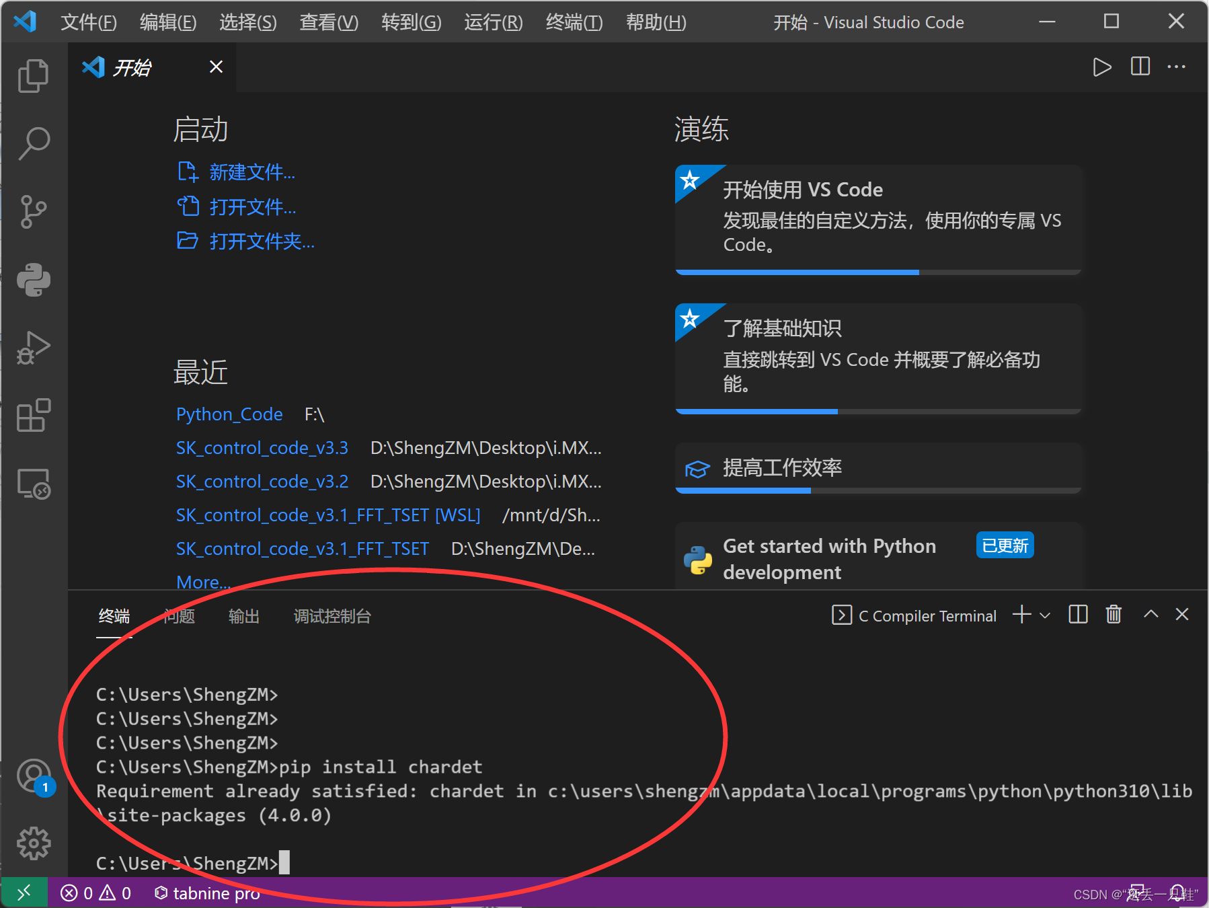1209x908 pixels.
Task: Open recent folder SK_control_code_v3.2
Action: (262, 482)
